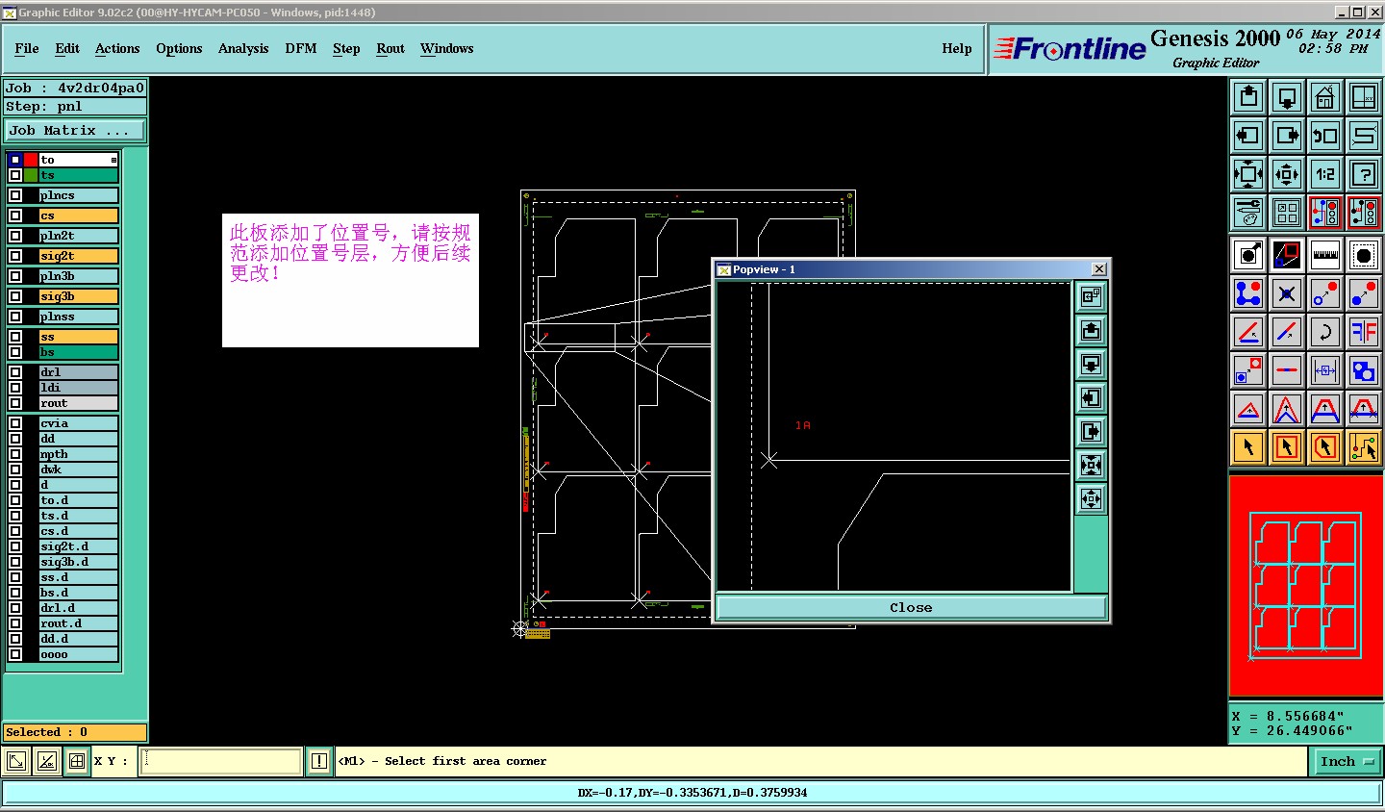Click the overlapping blue circles icon

1364,370
